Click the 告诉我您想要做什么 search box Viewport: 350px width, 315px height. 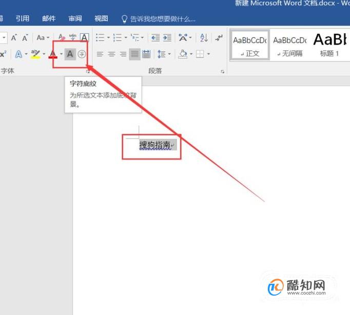point(159,19)
